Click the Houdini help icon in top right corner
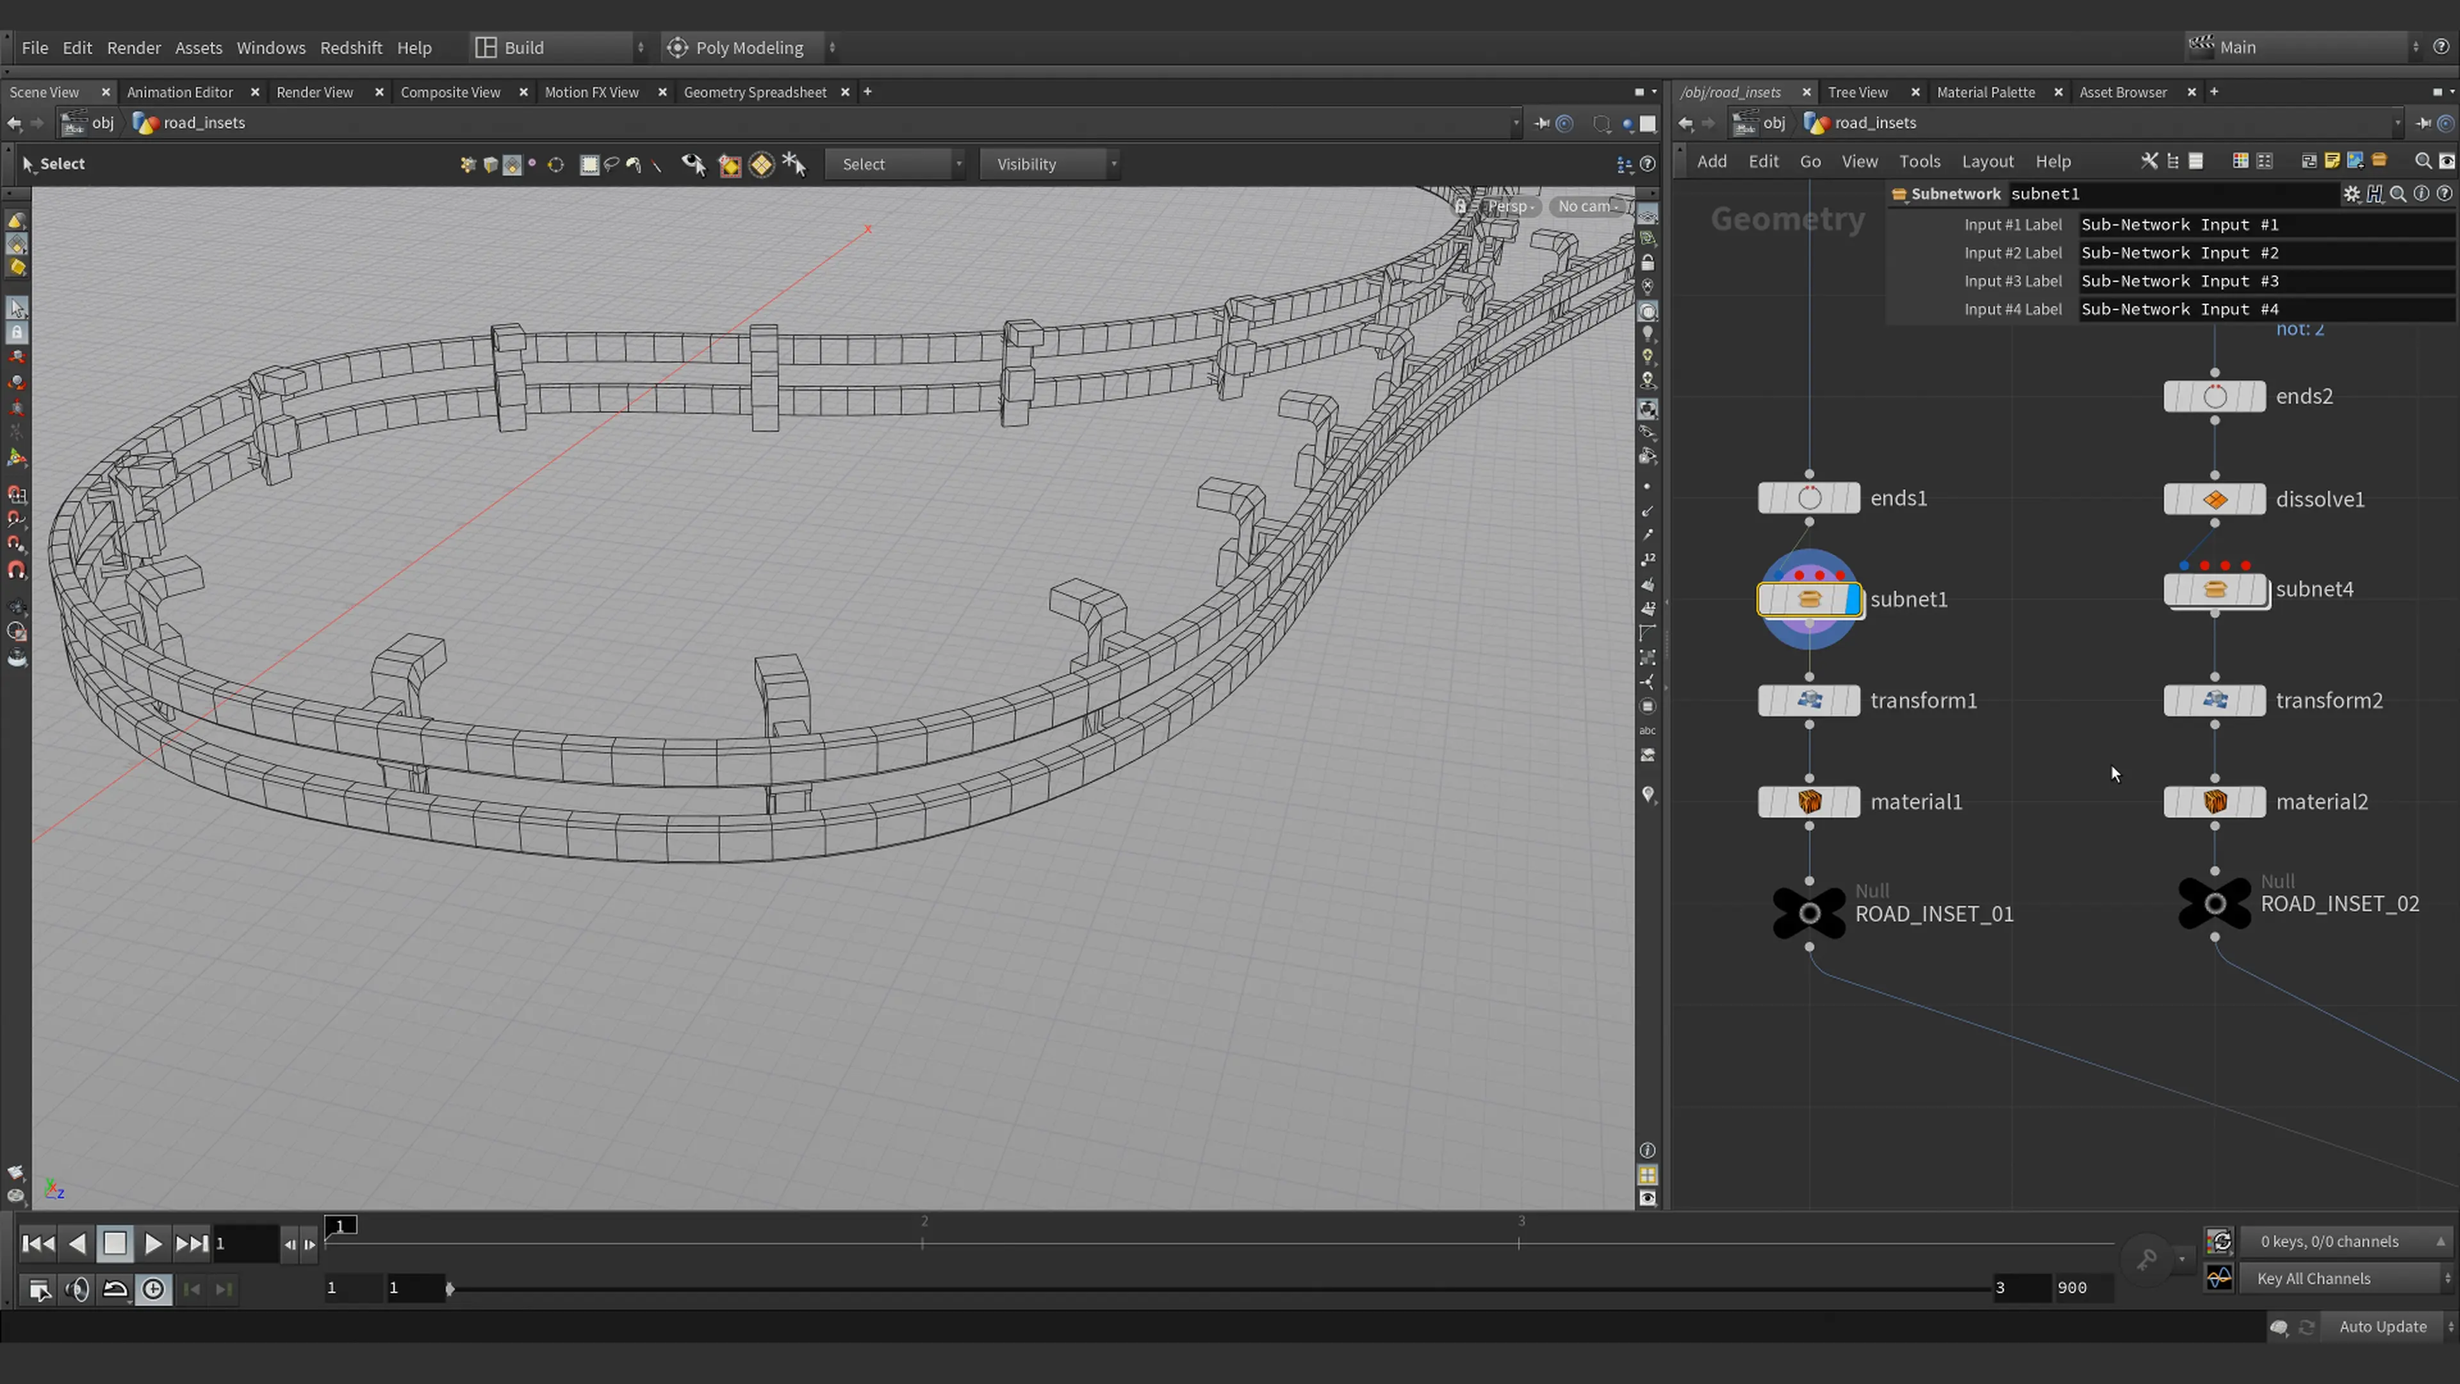The image size is (2460, 1384). [x=2441, y=47]
